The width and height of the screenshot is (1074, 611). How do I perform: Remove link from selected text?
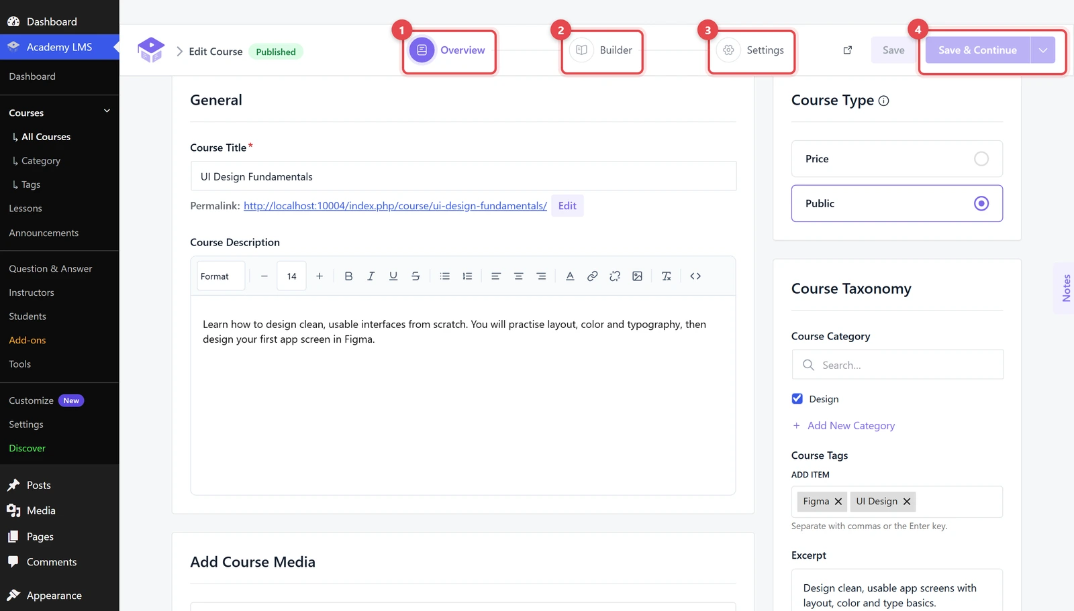615,276
